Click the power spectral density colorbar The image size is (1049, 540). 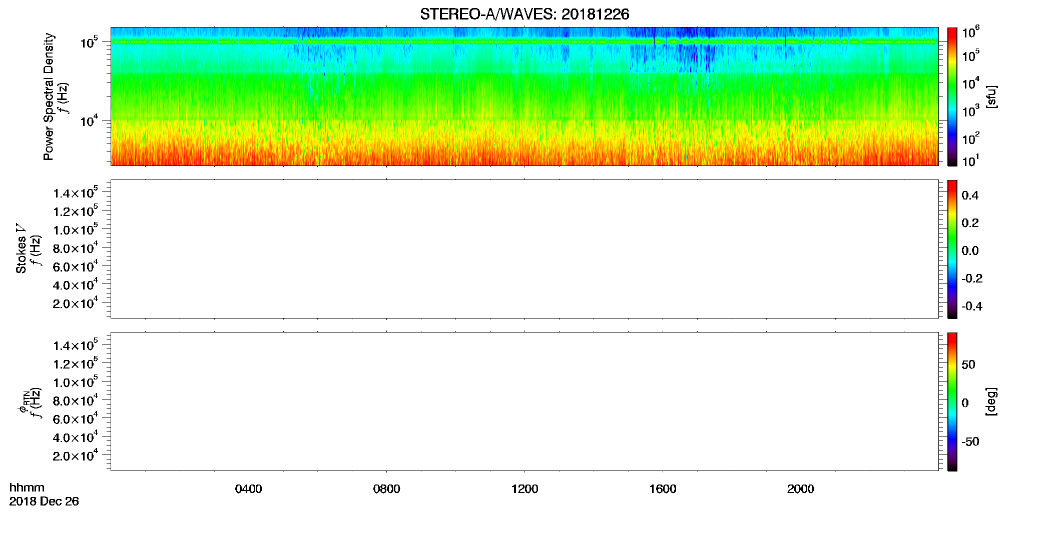click(952, 96)
